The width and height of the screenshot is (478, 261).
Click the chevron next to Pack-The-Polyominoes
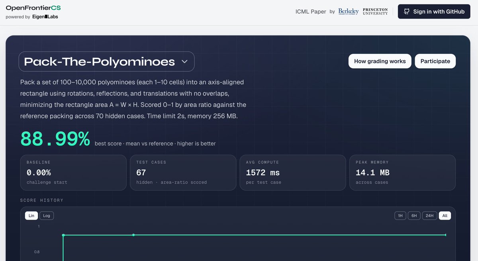point(184,62)
